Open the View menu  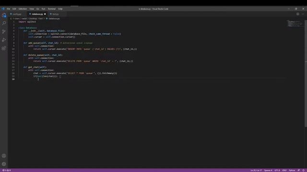pos(32,9)
